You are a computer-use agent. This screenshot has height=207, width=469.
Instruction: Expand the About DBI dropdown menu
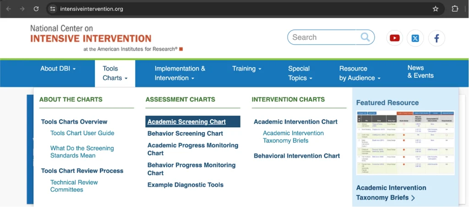click(58, 69)
